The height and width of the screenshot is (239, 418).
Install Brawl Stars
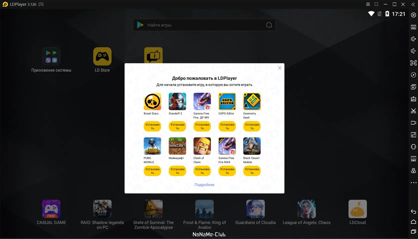pyautogui.click(x=152, y=126)
